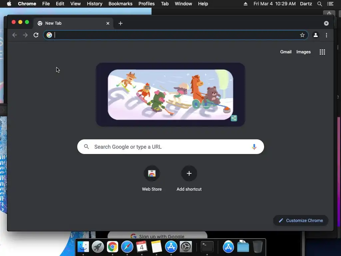341x256 pixels.
Task: Start voice search with the microphone icon
Action: 254,147
